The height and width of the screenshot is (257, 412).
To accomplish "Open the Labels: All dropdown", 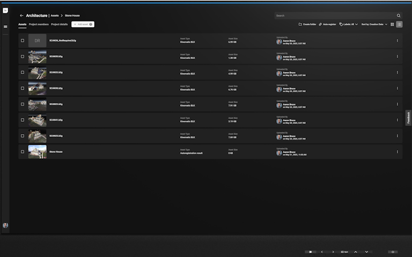I will pyautogui.click(x=348, y=24).
